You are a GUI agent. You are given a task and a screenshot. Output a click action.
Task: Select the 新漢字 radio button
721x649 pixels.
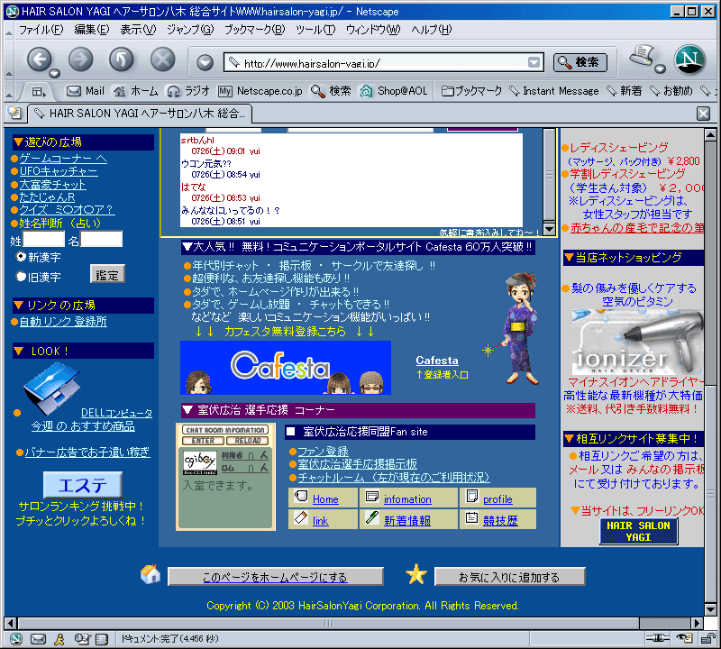(x=21, y=257)
